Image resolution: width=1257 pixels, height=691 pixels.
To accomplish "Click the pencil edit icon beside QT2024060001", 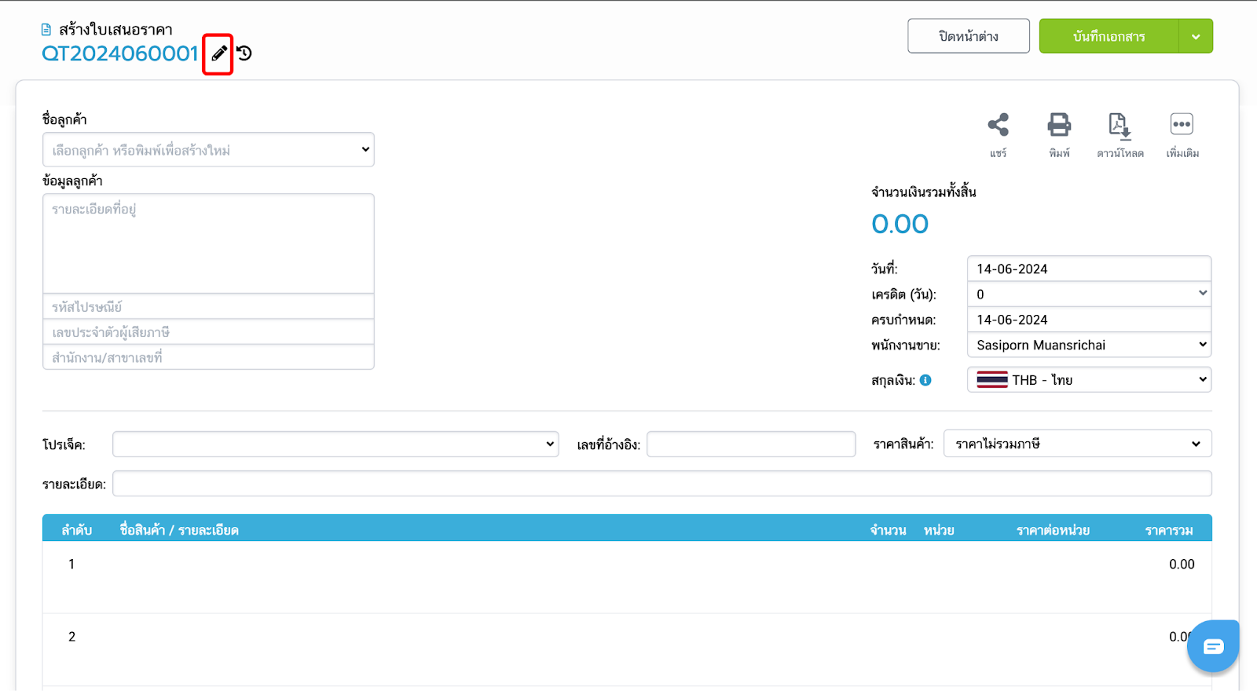I will click(x=218, y=53).
